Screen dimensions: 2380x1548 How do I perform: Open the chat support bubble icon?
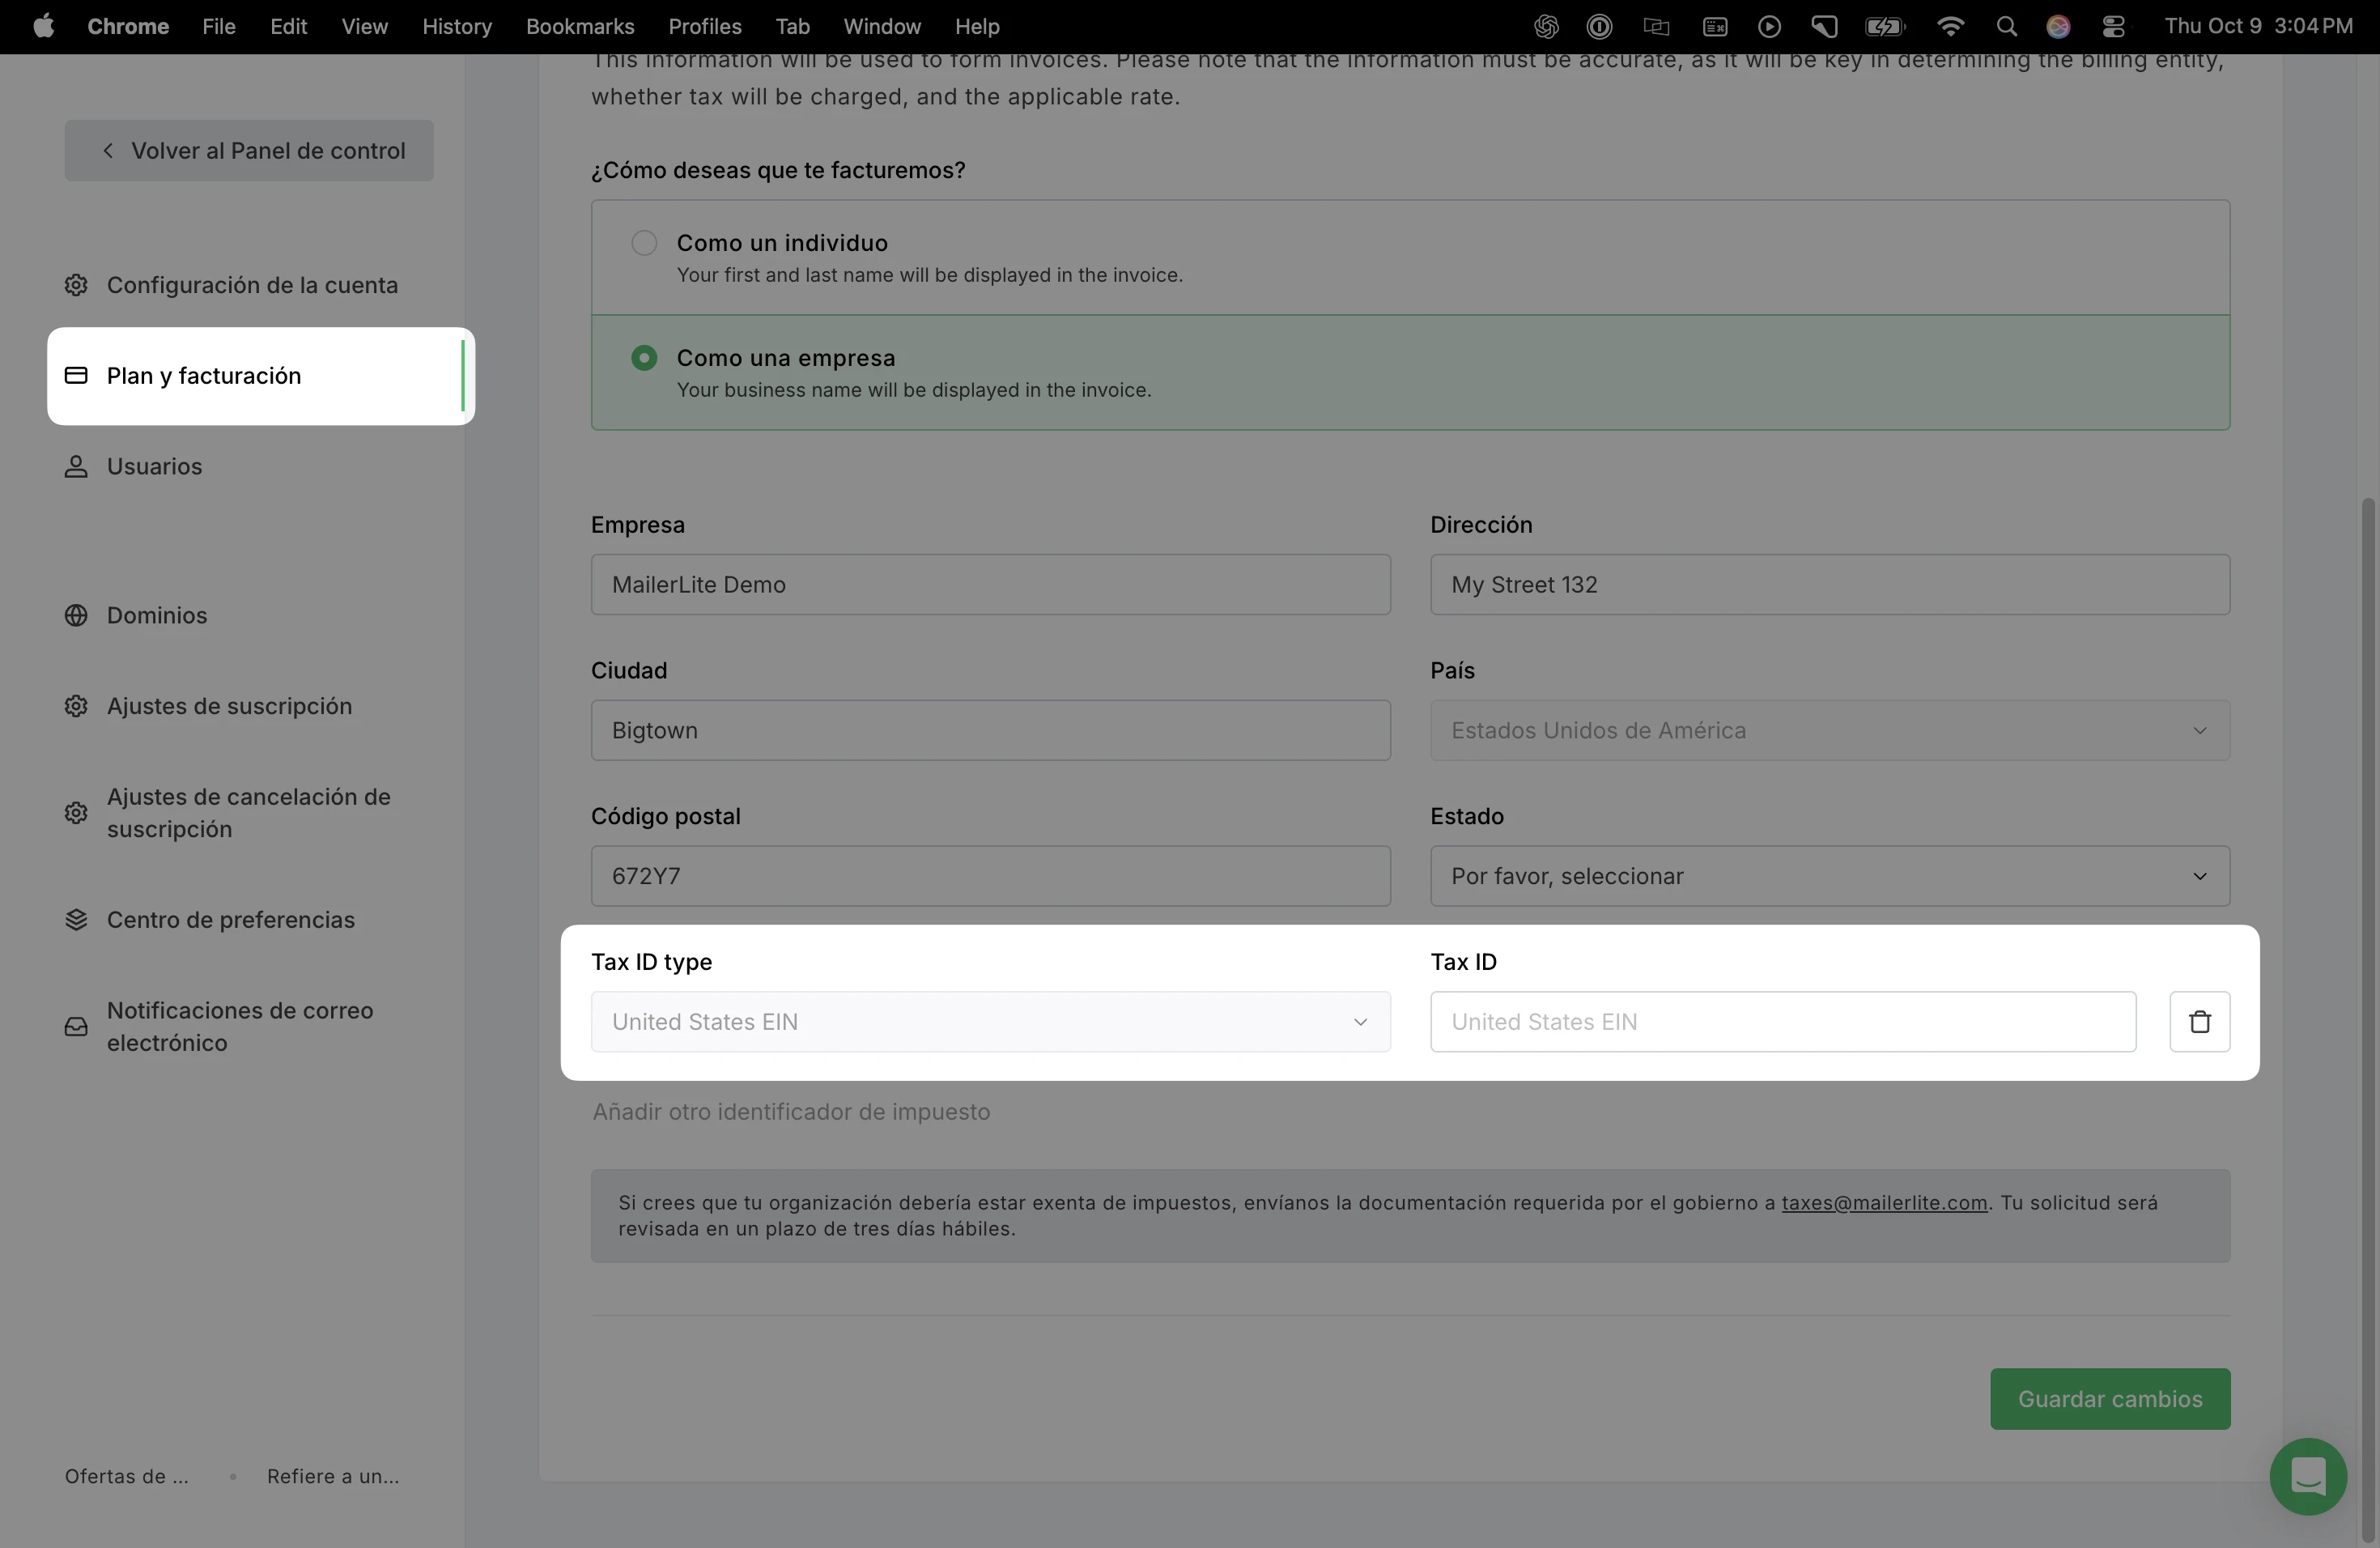pyautogui.click(x=2307, y=1476)
